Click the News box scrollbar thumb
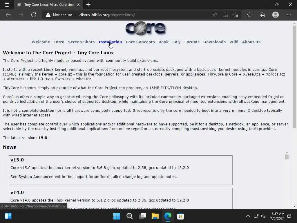The image size is (297, 223). point(287,157)
